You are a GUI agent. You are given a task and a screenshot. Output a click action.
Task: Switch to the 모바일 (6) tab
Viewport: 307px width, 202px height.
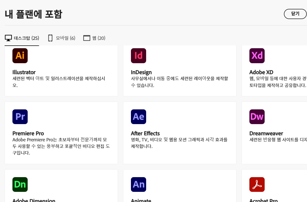(x=62, y=38)
